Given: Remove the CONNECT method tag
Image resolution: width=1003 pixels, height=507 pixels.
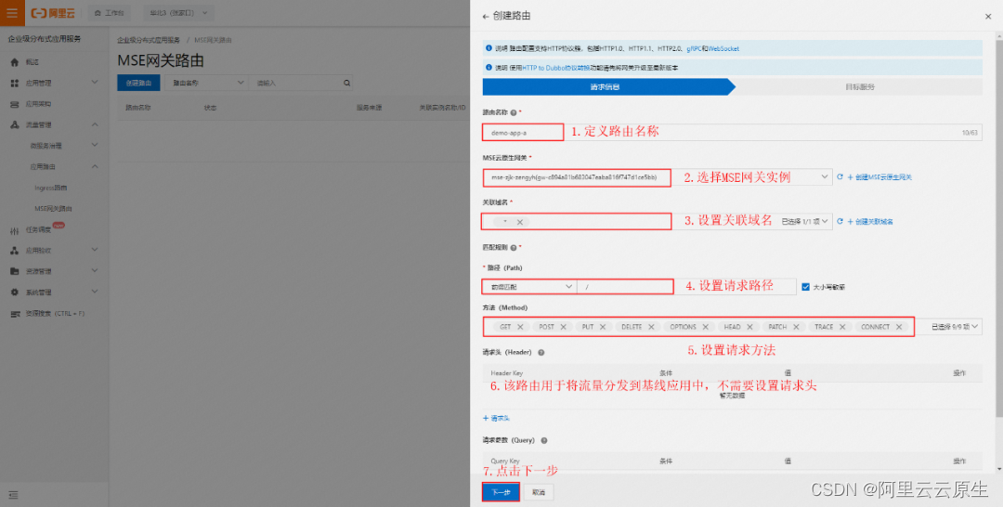Looking at the screenshot, I should click(899, 327).
